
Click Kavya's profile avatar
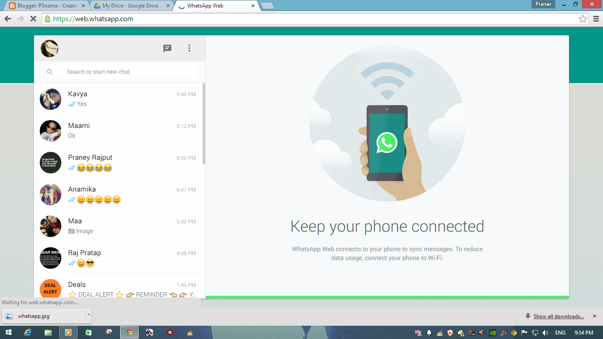click(x=50, y=99)
